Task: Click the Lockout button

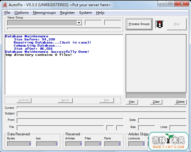Action: (24, 100)
